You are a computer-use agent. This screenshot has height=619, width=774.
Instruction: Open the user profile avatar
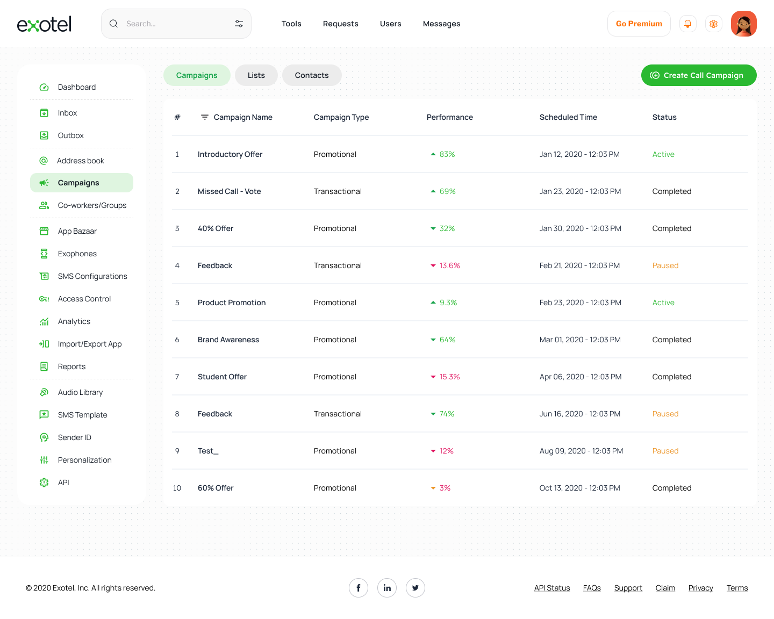pos(744,24)
